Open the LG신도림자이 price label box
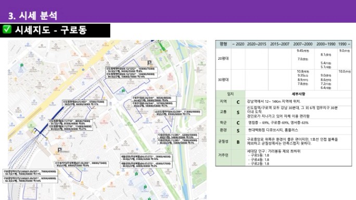Viewport: 356px width, 200px height. 178,113
